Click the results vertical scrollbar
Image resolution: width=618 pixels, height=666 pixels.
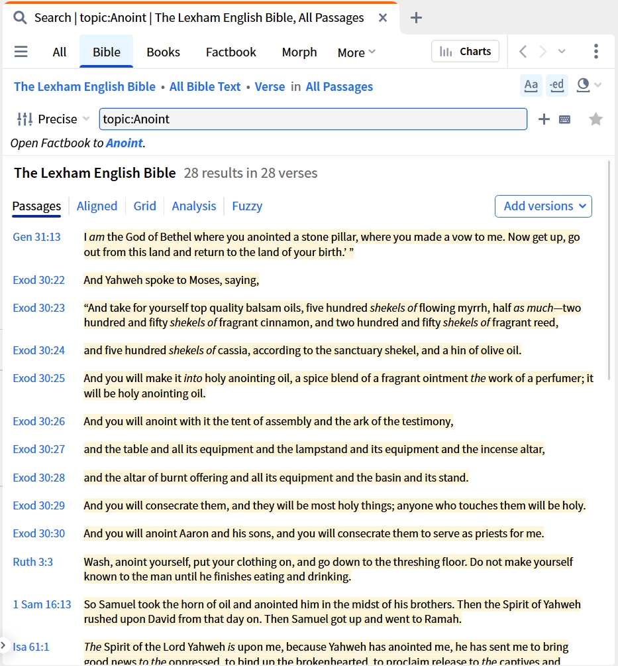609,271
